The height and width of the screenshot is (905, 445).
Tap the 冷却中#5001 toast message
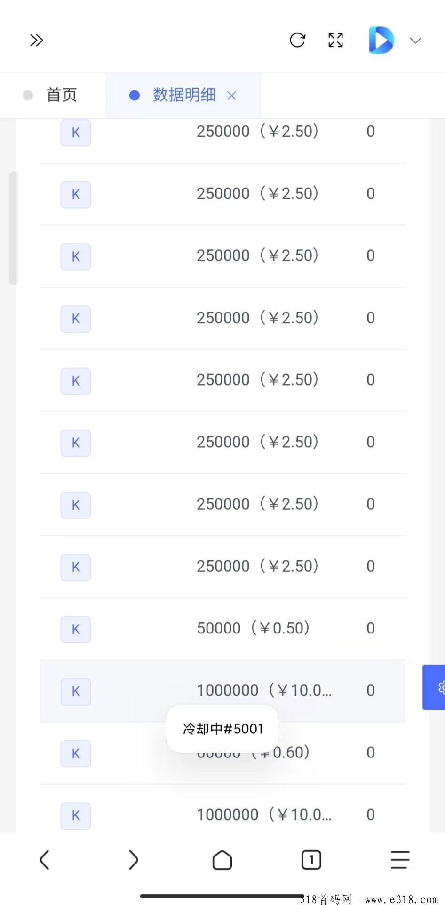[222, 729]
